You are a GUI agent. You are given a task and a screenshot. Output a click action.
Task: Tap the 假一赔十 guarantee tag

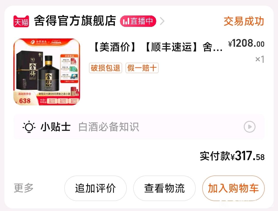click(142, 68)
